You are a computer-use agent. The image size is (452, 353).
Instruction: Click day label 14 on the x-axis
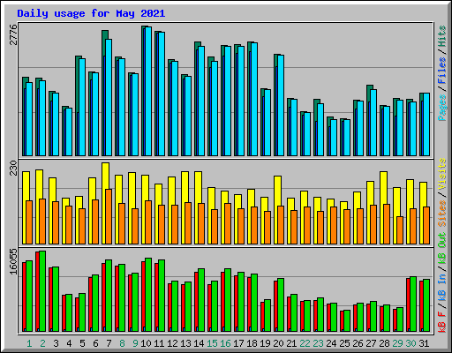click(x=199, y=343)
